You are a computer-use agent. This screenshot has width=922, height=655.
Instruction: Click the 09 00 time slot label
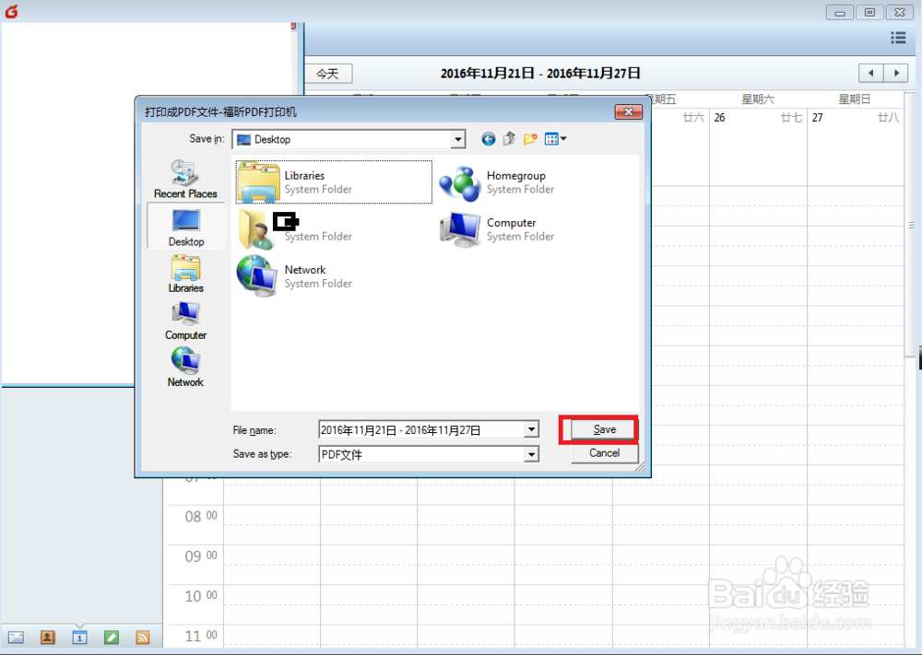(x=200, y=556)
